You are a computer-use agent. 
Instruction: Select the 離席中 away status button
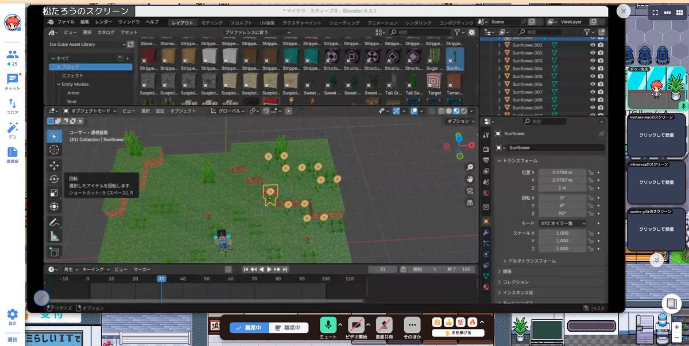tap(289, 328)
